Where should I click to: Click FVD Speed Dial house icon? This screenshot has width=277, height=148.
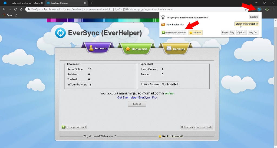[163, 17]
